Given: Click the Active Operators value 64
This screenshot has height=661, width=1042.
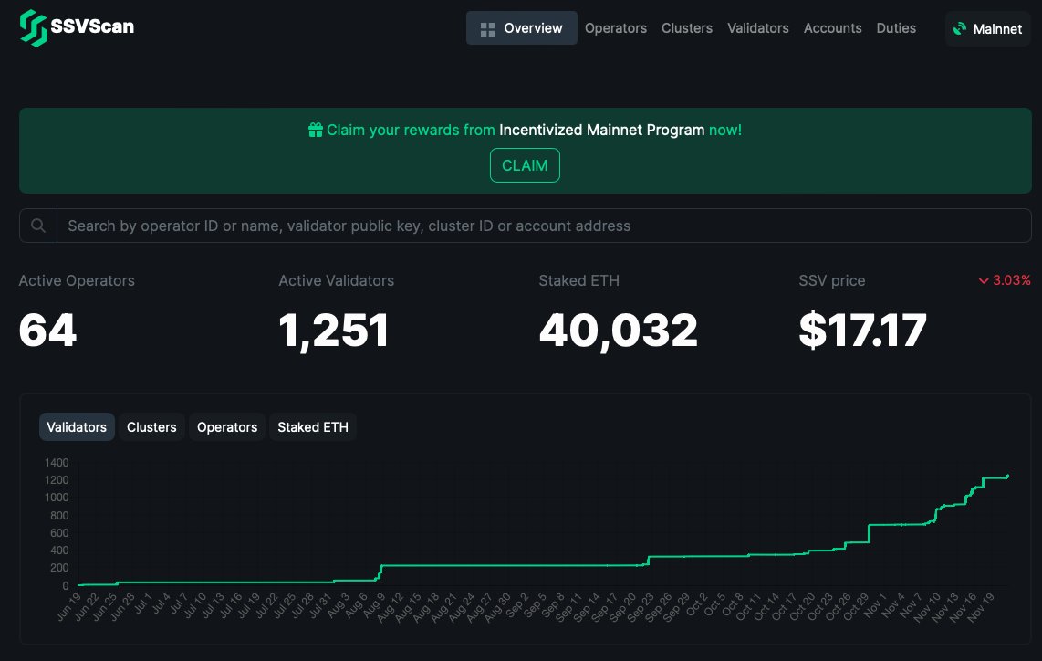Looking at the screenshot, I should pos(47,330).
